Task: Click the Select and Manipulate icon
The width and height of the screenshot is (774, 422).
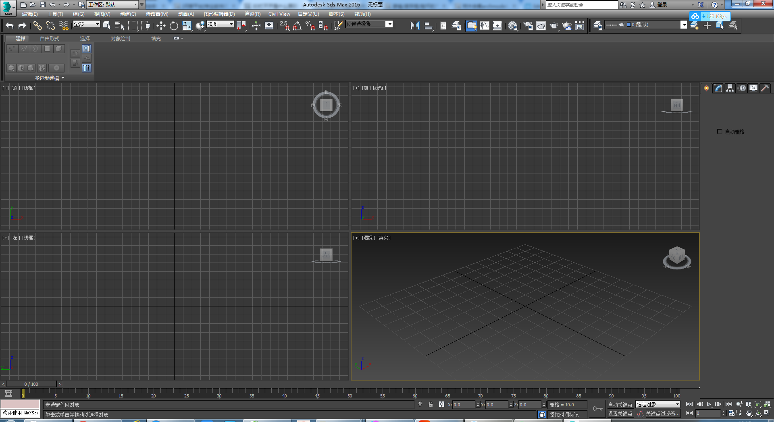Action: coord(256,26)
